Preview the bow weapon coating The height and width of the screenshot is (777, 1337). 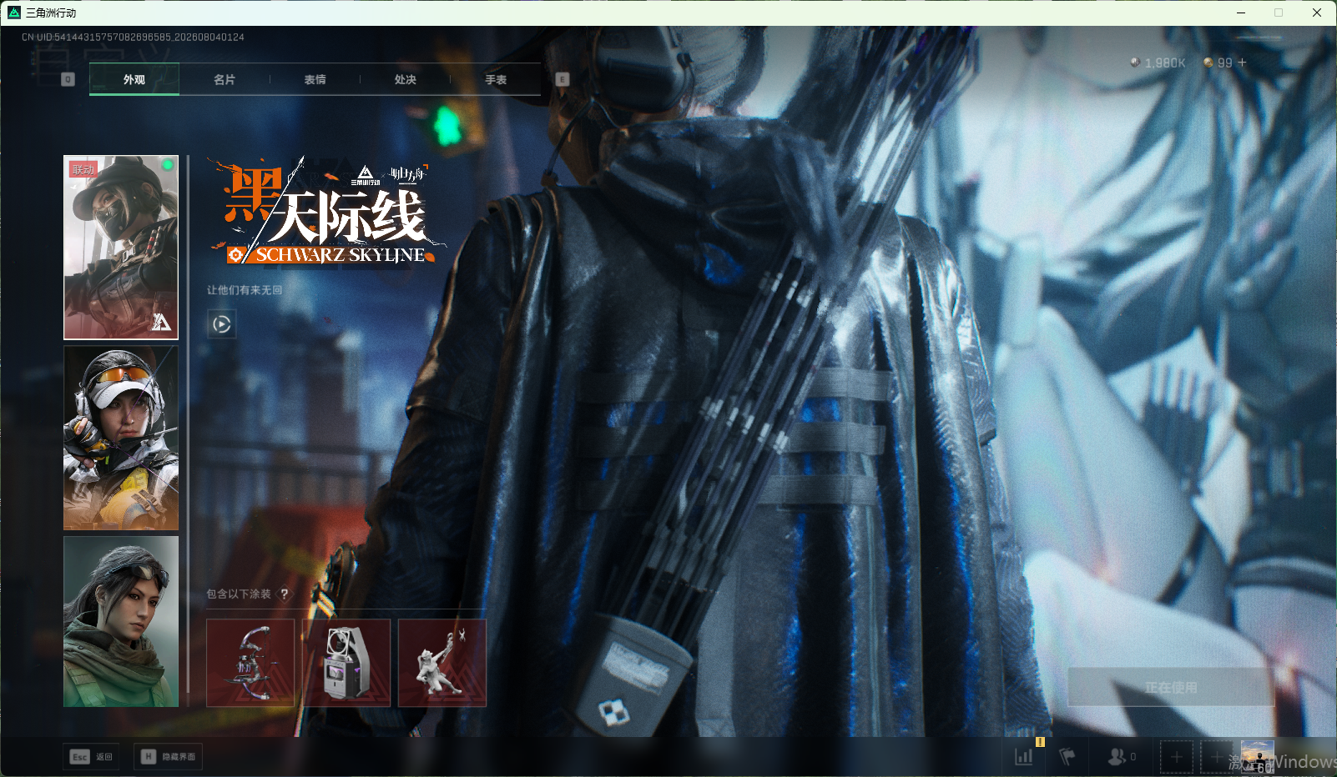coord(250,663)
